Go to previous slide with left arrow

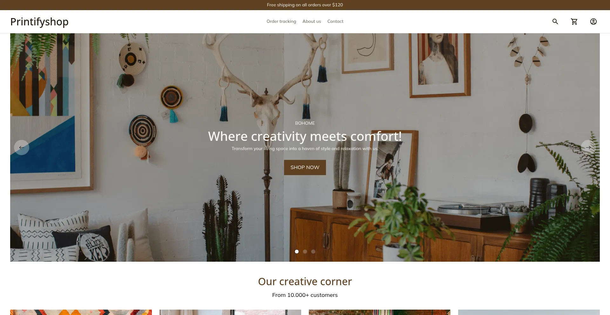point(22,148)
